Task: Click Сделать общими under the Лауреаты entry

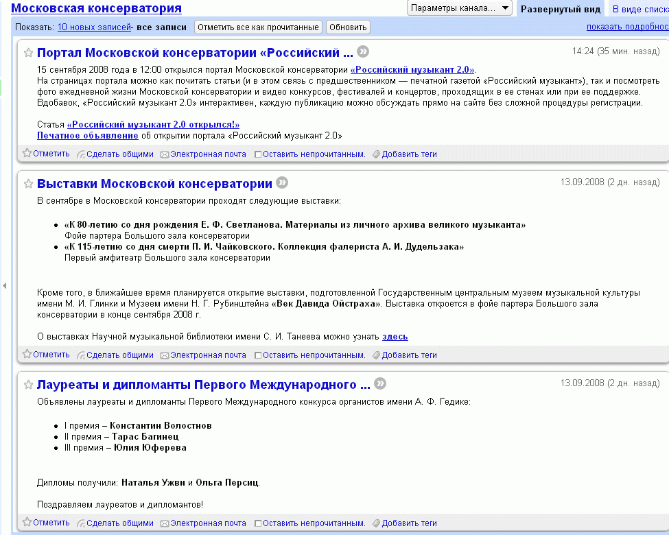Action: point(120,523)
